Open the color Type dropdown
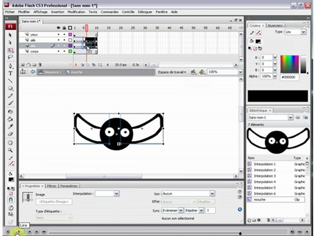Image resolution: width=315 pixels, height=236 pixels. [x=303, y=32]
